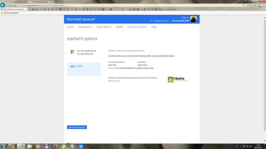The height and width of the screenshot is (149, 266).
Task: Open the media player taskbar icon
Action: coord(38,146)
